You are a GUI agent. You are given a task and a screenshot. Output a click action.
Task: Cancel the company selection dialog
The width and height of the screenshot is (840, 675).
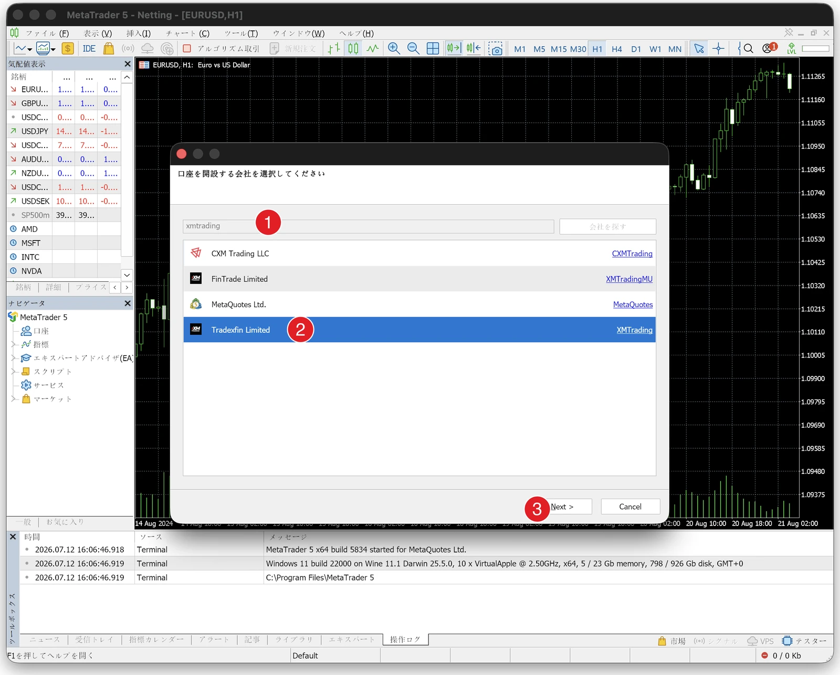pos(630,507)
